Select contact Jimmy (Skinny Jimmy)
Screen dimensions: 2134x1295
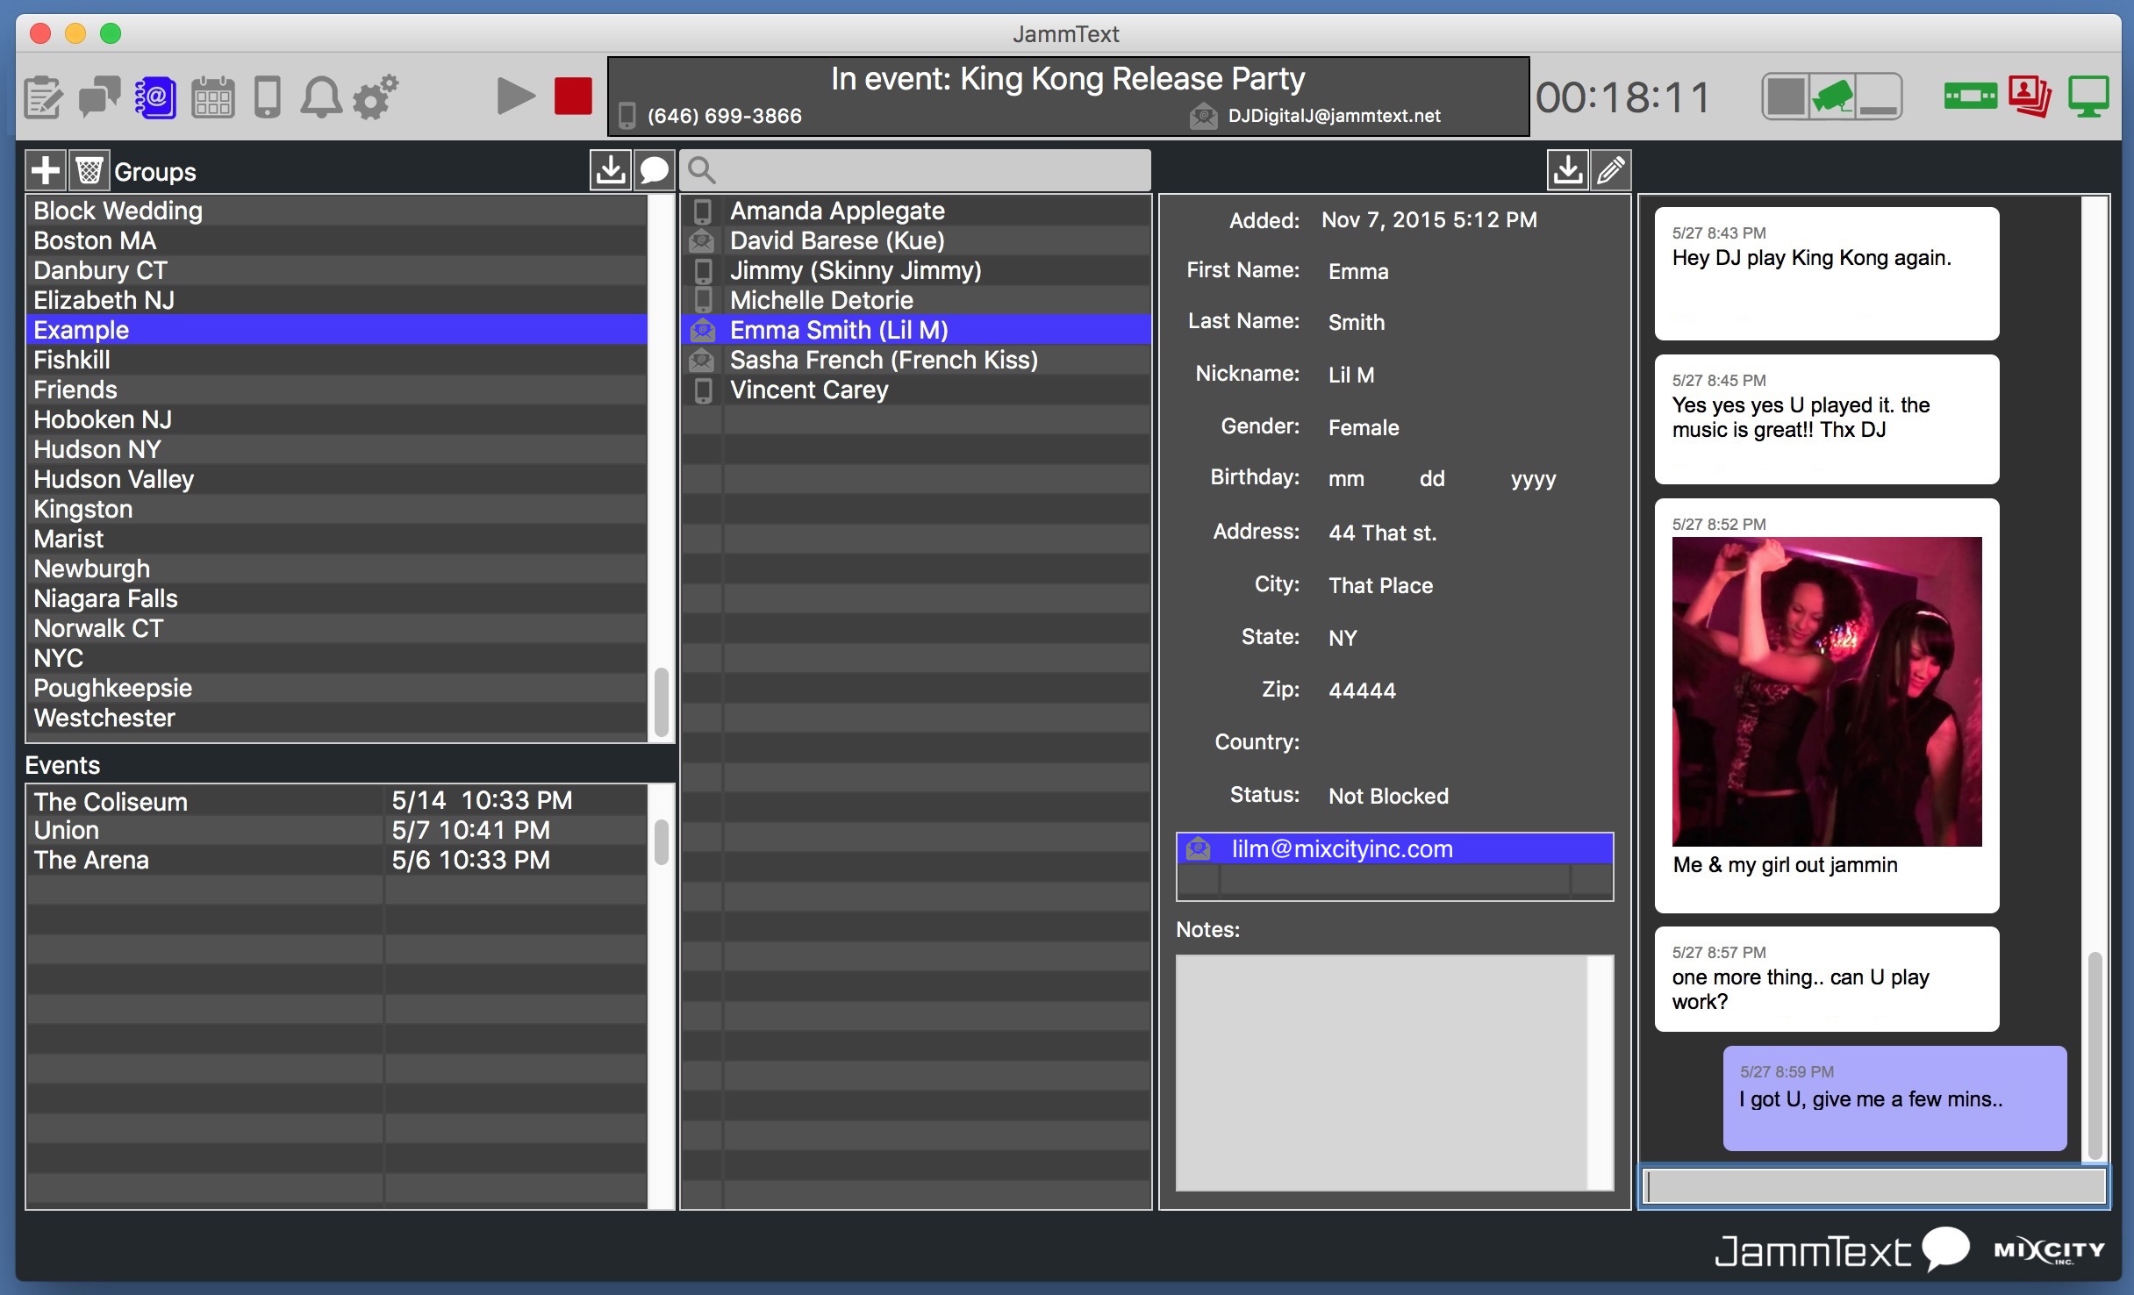click(x=916, y=270)
